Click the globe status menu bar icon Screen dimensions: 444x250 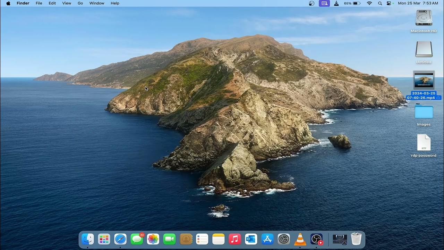tap(311, 3)
